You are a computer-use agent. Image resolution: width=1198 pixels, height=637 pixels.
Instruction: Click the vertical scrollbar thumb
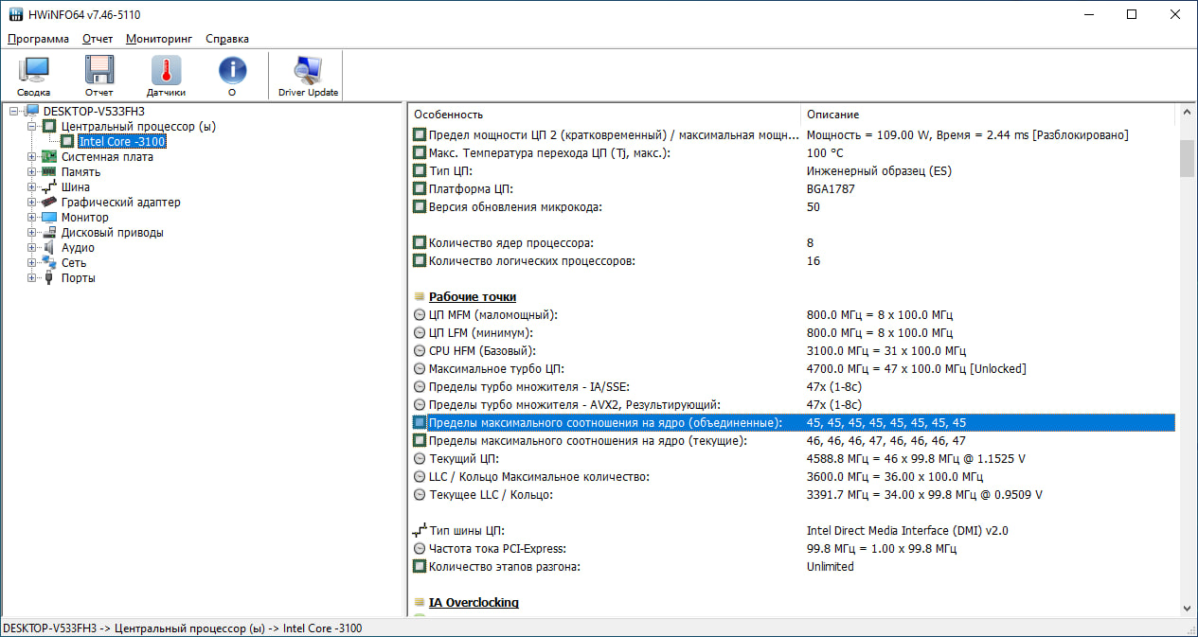click(x=1187, y=158)
